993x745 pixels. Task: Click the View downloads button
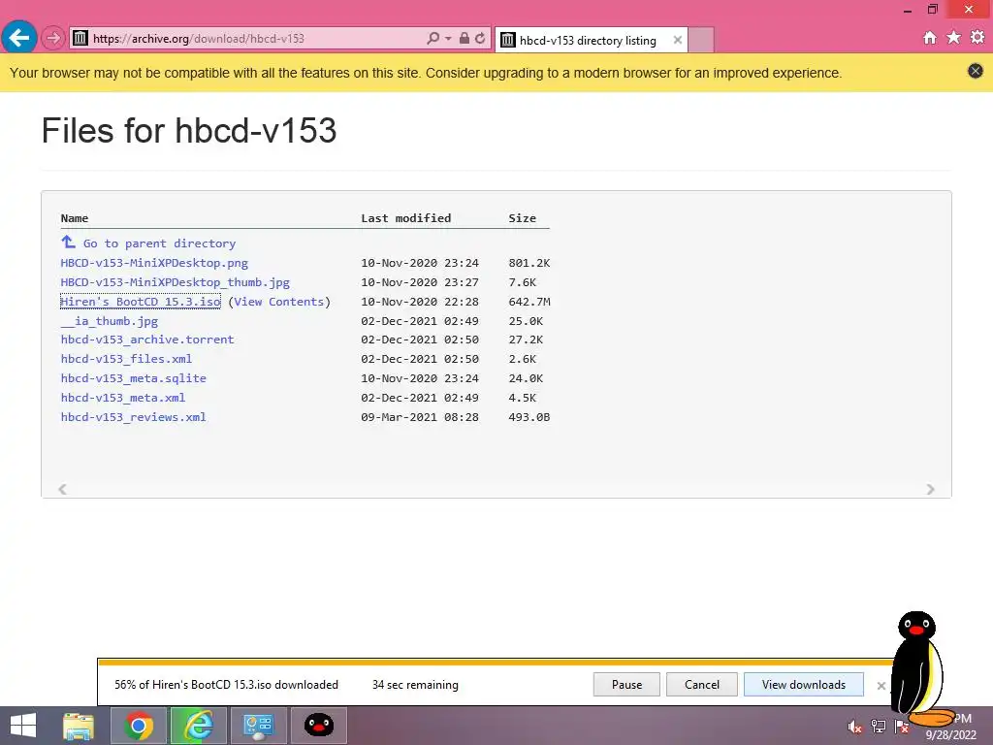(804, 685)
